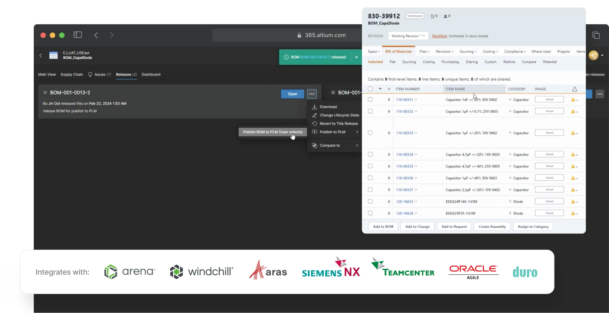Tick the select-all checkbox in the table header
The width and height of the screenshot is (609, 313).
pos(370,89)
